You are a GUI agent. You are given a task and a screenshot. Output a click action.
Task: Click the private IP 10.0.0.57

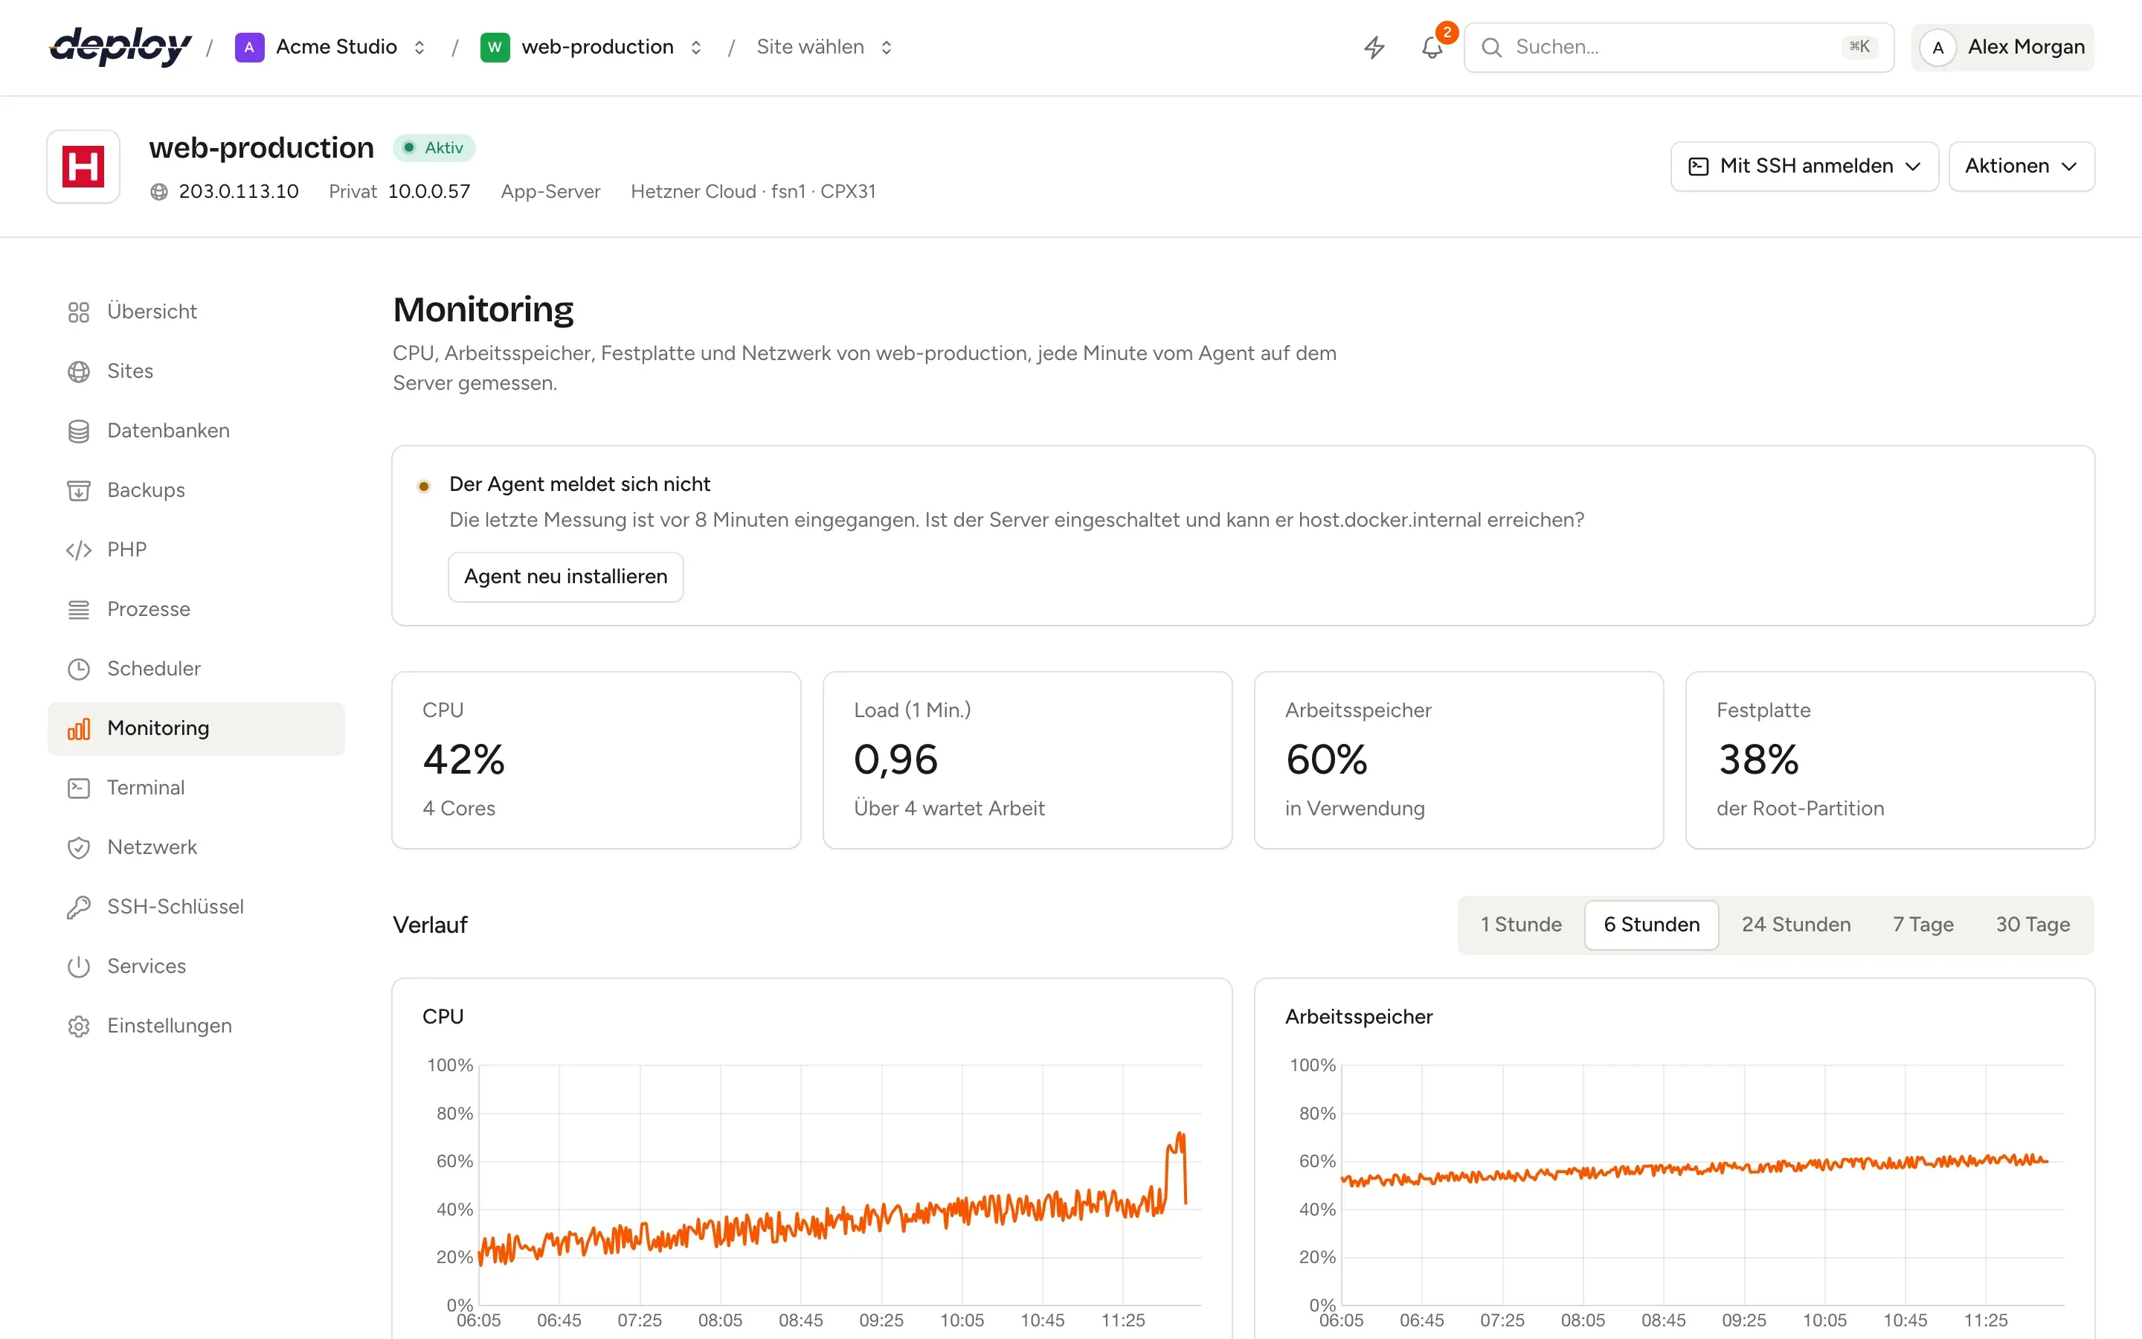429,191
